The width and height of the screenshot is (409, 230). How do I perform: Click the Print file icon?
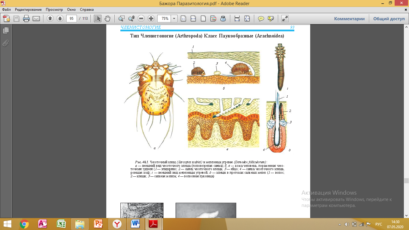26,19
